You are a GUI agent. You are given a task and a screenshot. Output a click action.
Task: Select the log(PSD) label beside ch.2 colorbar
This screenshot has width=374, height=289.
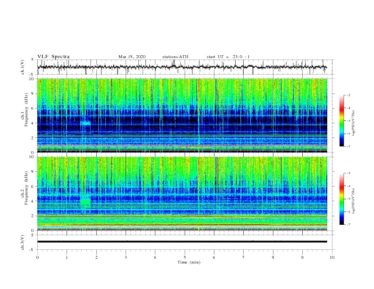coord(354,201)
